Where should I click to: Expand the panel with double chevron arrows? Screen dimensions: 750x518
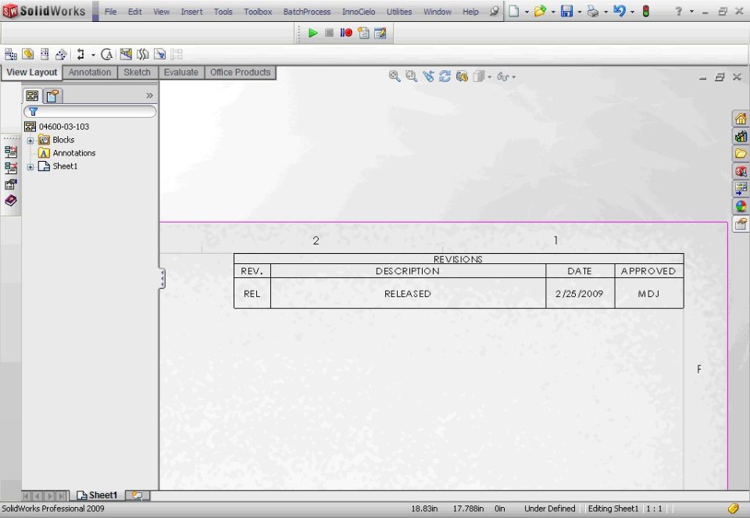pos(149,95)
